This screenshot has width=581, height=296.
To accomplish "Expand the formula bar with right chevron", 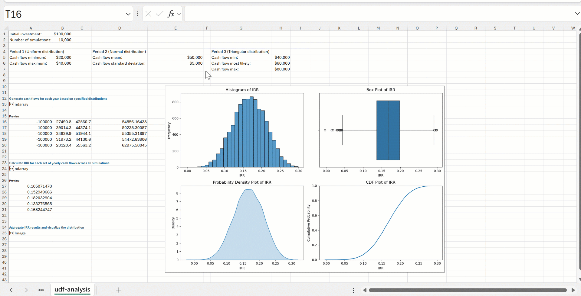I will click(x=577, y=14).
